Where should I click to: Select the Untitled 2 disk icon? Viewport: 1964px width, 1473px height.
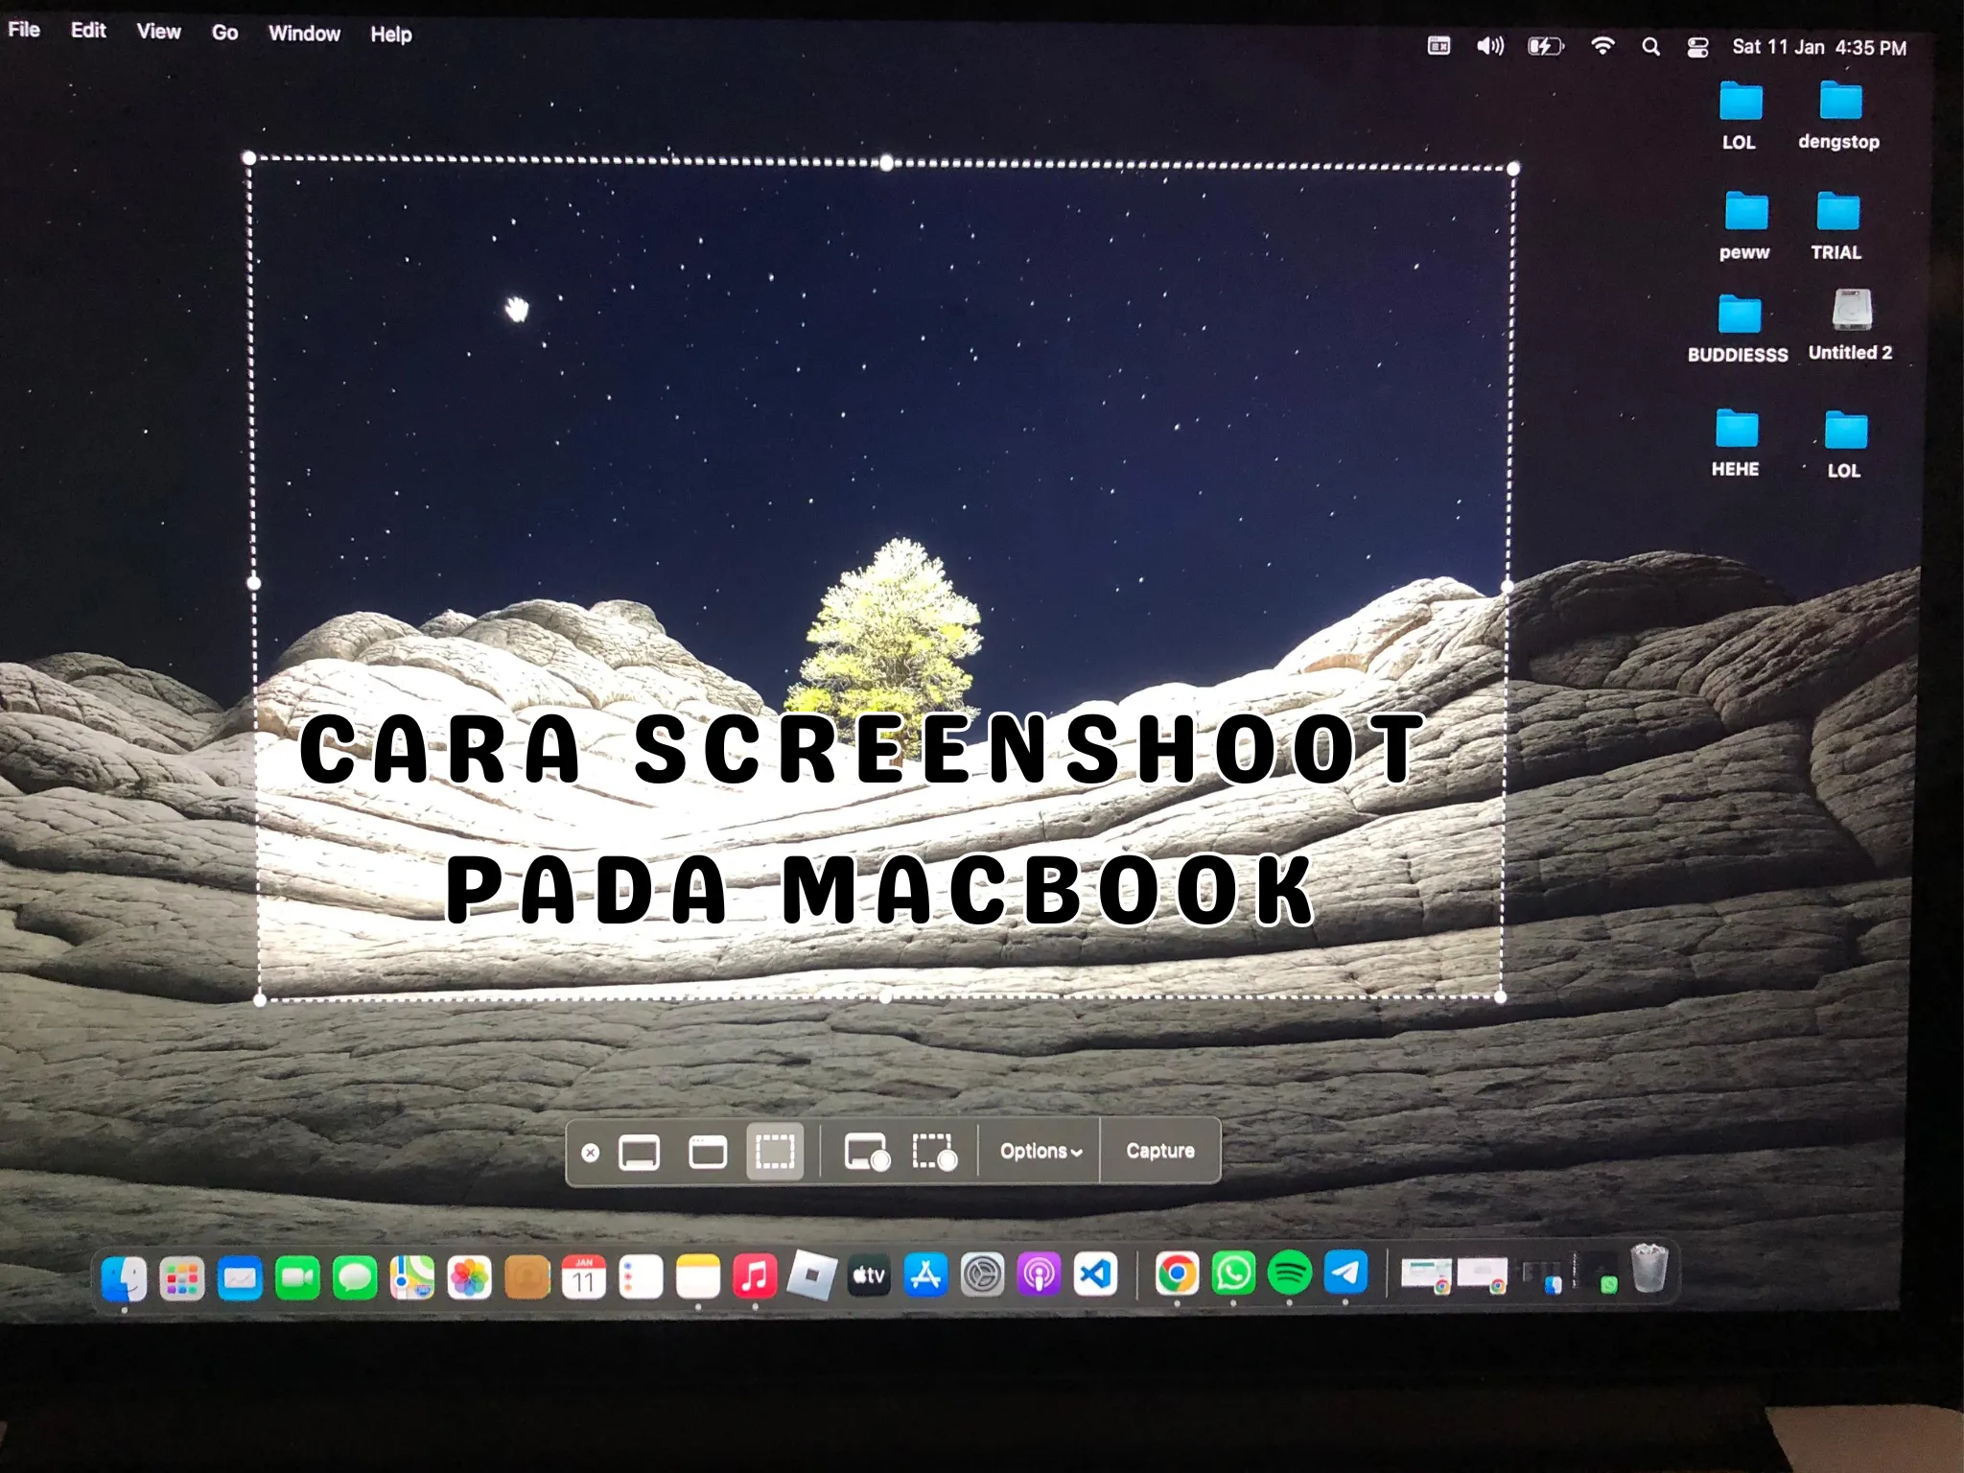click(x=1851, y=325)
